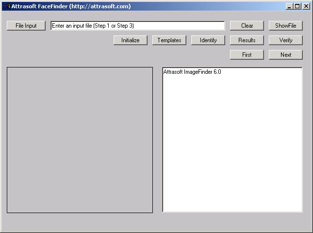313x233 pixels.
Task: Click the blank area of the output text box
Action: (x=232, y=146)
